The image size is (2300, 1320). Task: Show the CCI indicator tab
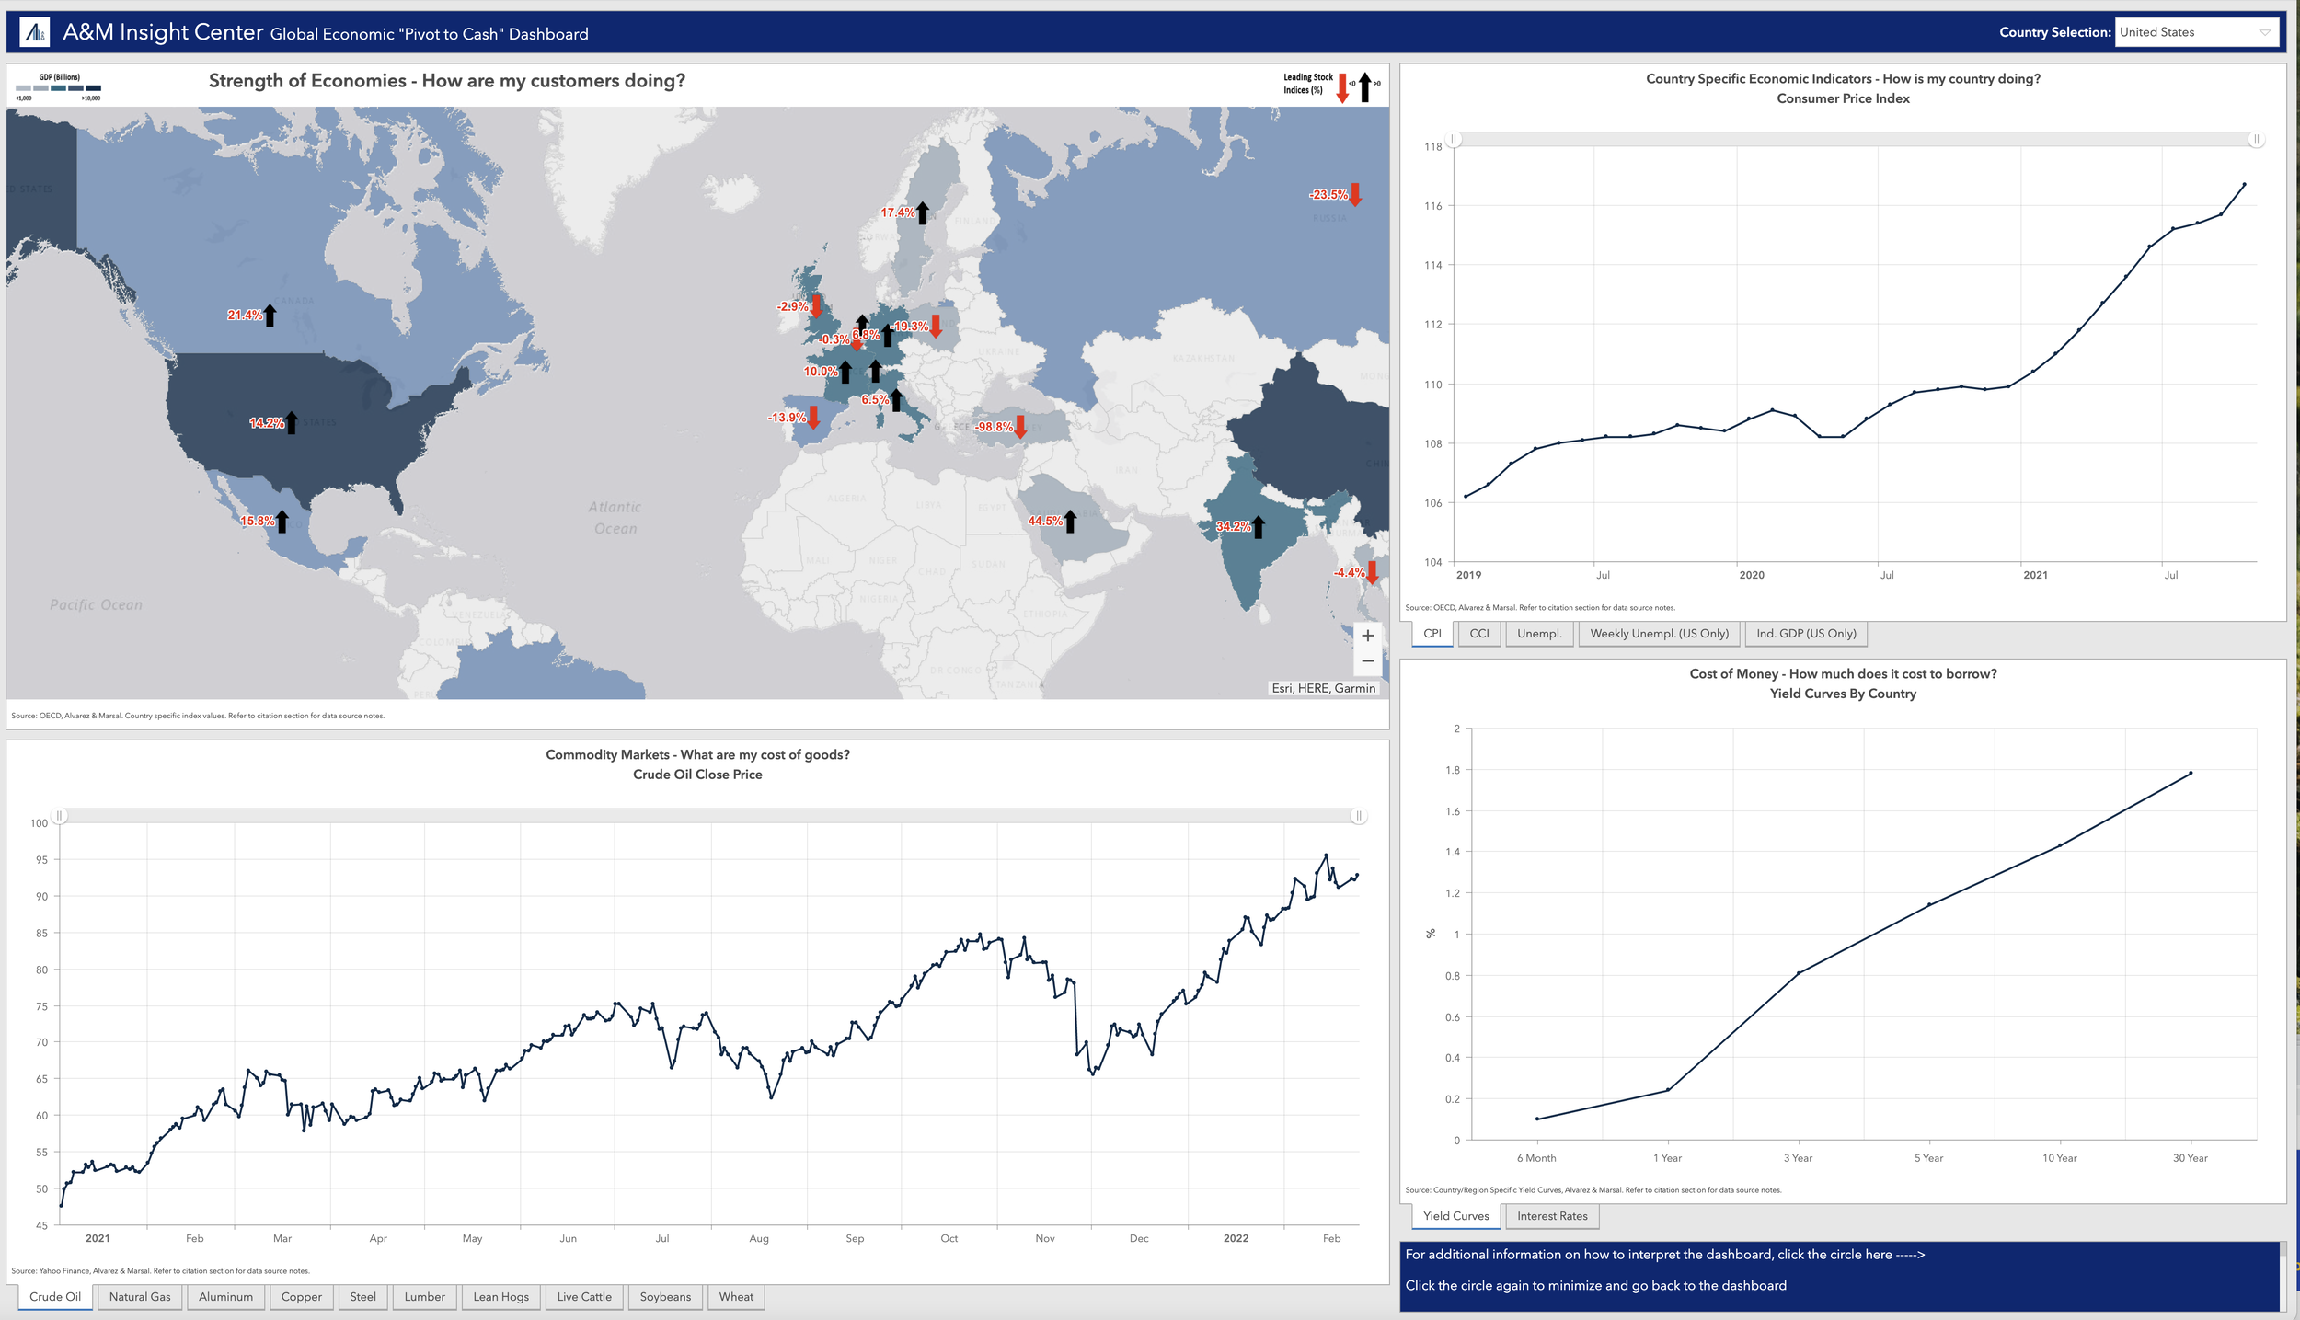[x=1478, y=633]
